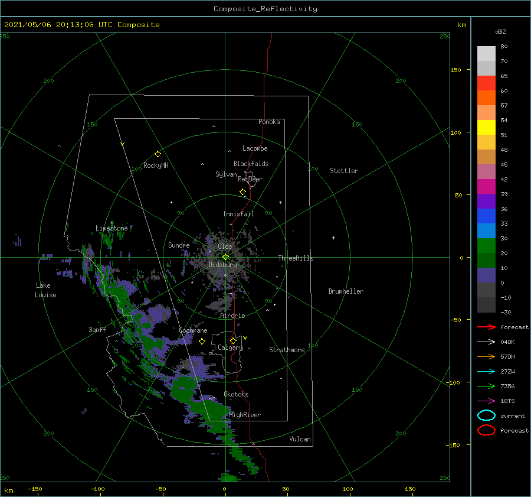Click the Lake Louise label
The height and width of the screenshot is (497, 531).
pyautogui.click(x=45, y=290)
